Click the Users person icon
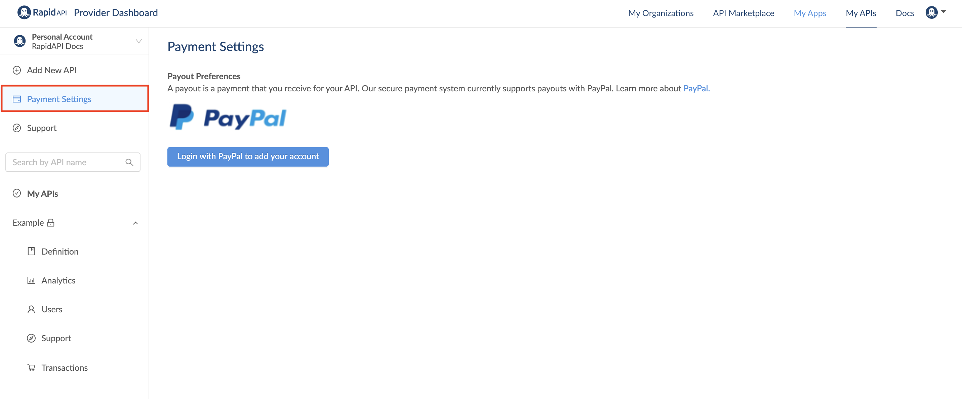The height and width of the screenshot is (399, 962). click(x=31, y=309)
